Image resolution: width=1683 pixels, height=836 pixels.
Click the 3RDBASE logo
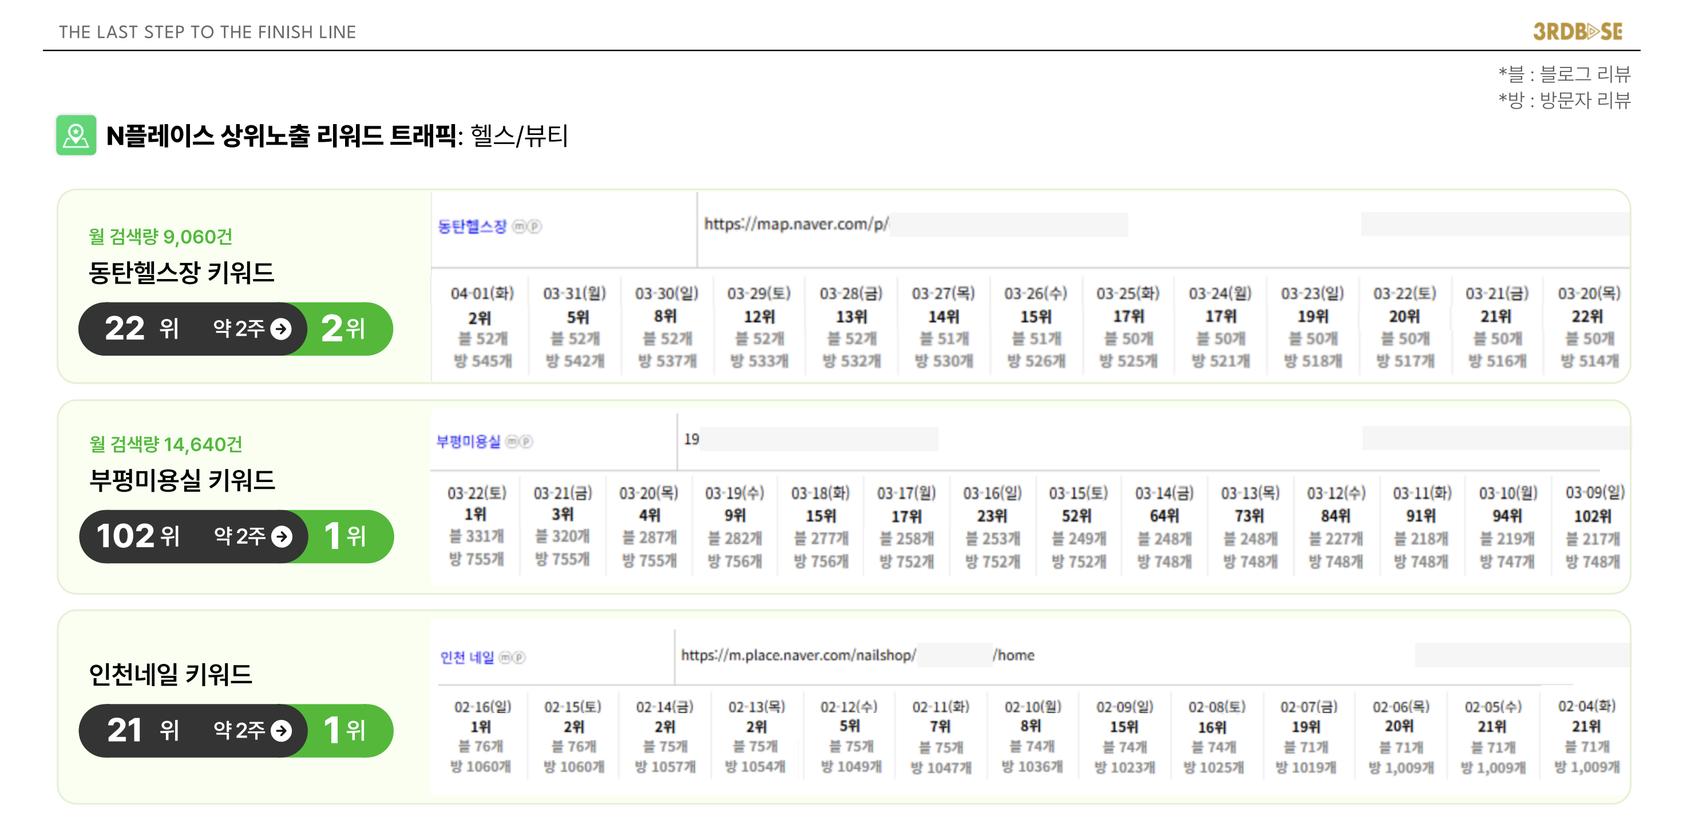(1577, 31)
